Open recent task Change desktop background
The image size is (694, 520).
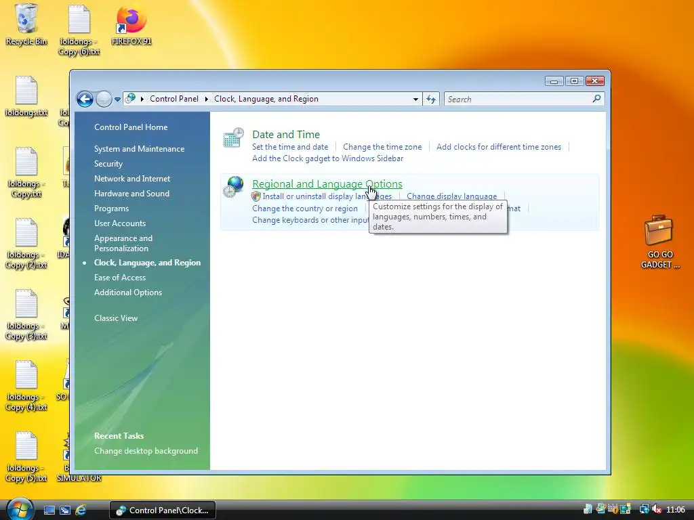(146, 450)
